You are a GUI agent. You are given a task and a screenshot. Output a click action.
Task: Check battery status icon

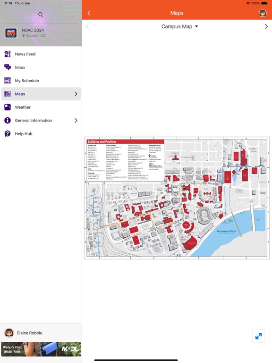click(x=264, y=3)
